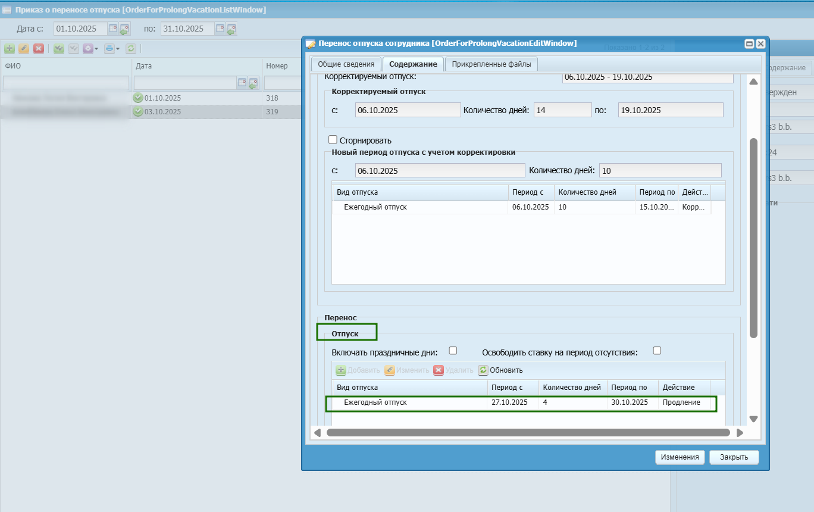
Task: Click green-arrow date icon beside 'по' calendar
Action: coord(231,29)
